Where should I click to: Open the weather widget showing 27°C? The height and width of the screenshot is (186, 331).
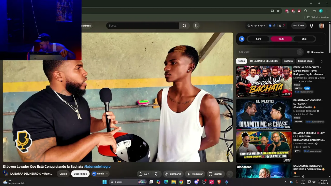[x=14, y=182]
